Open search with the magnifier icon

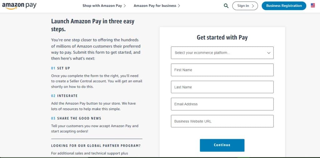[226, 6]
